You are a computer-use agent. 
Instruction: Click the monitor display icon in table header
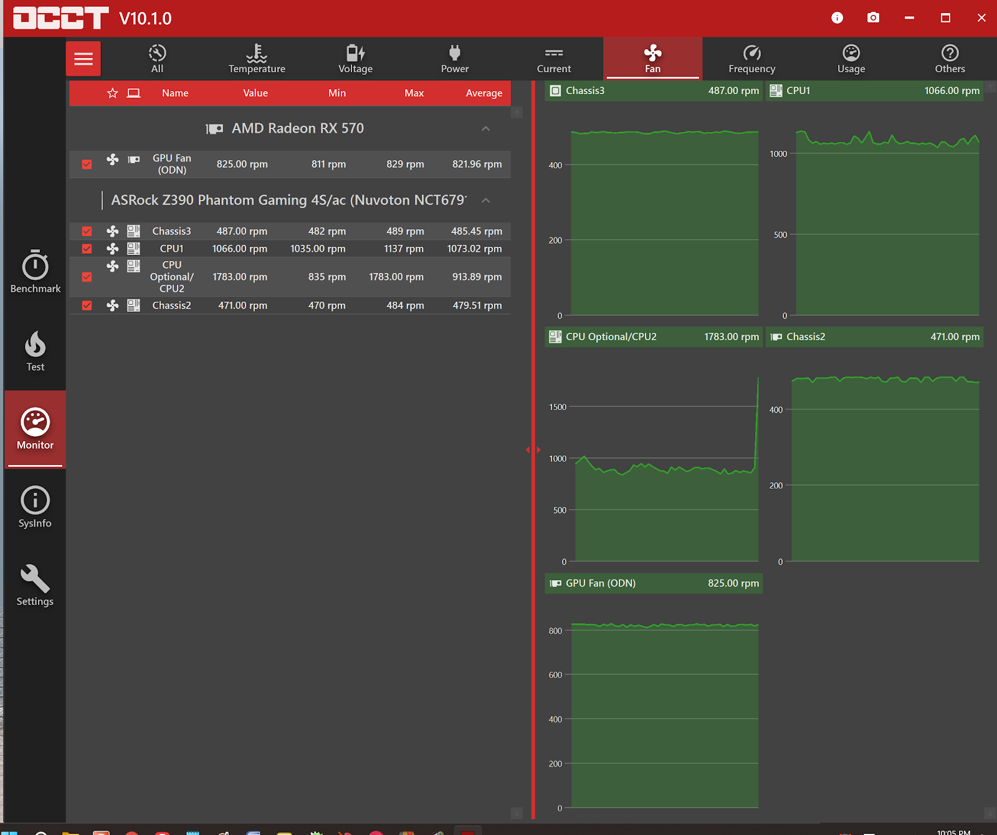pos(133,93)
